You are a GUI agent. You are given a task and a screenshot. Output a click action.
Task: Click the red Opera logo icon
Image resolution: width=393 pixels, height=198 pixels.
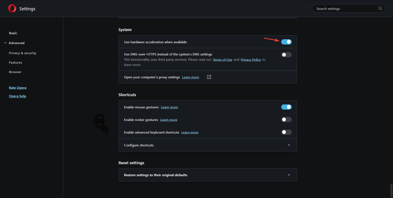click(x=12, y=9)
